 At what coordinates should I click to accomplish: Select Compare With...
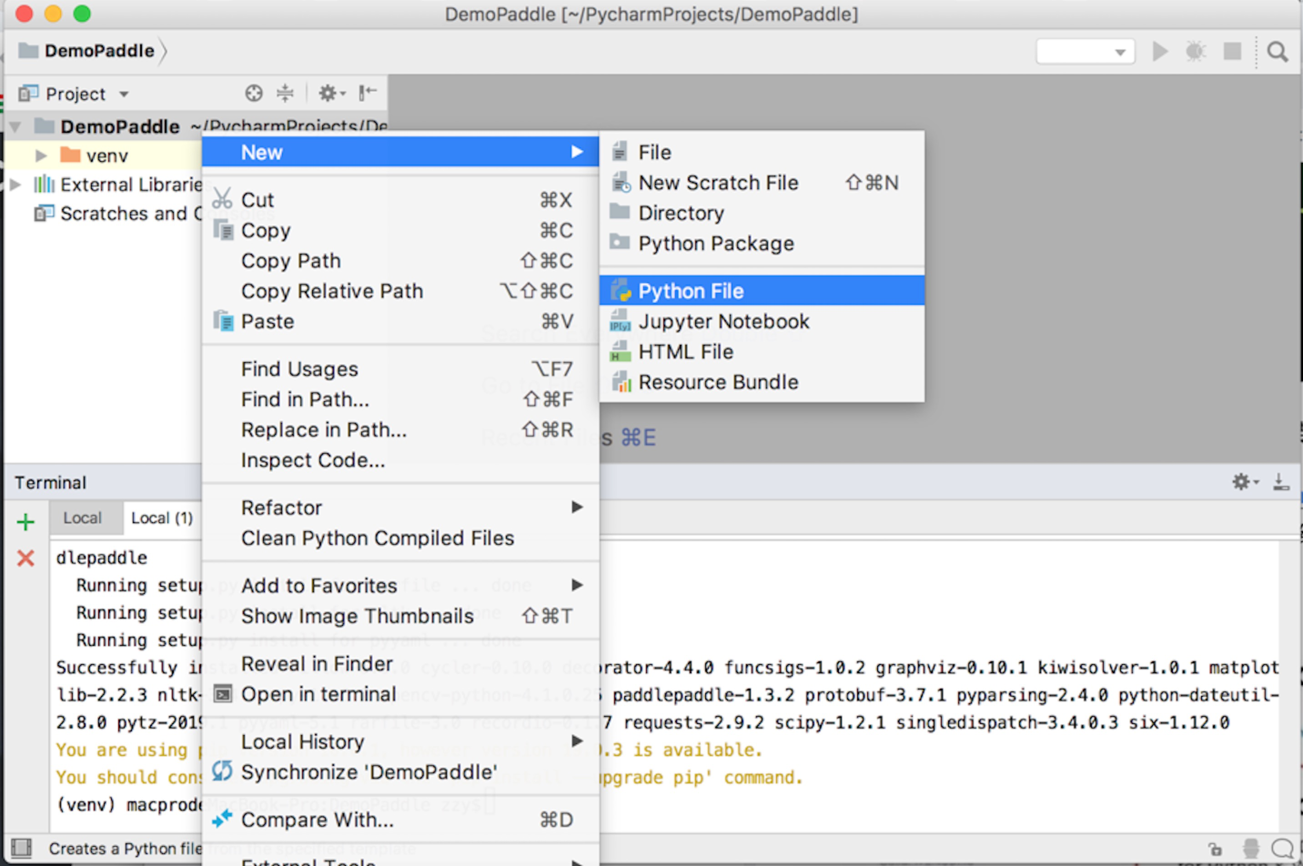coord(400,819)
